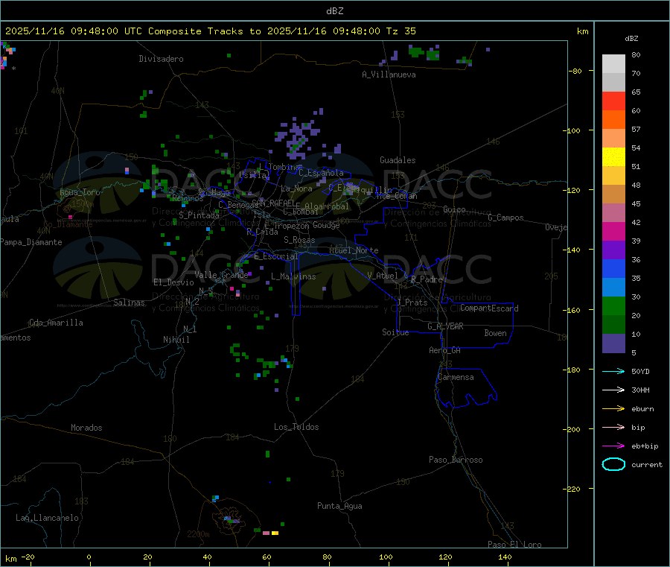Select the yellow swatch between 54 and 51
The width and height of the screenshot is (670, 567).
613,157
